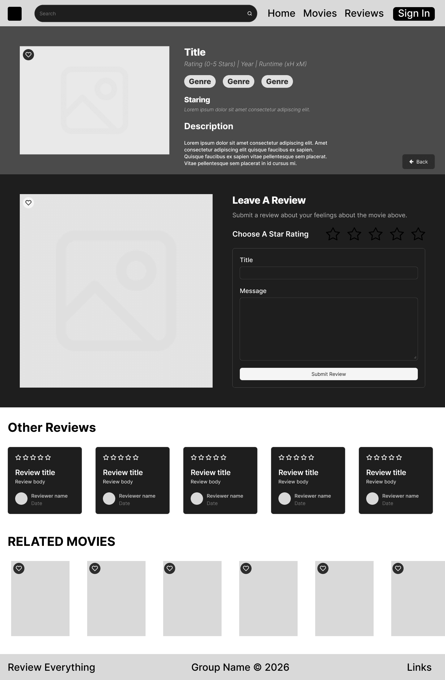Open the third review card

[220, 480]
